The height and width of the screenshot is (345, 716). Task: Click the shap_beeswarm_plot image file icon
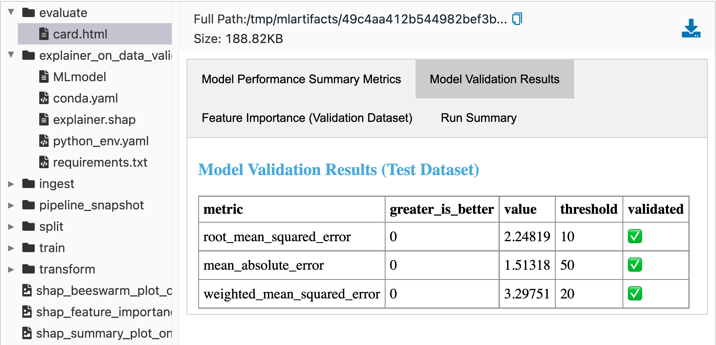(x=27, y=290)
